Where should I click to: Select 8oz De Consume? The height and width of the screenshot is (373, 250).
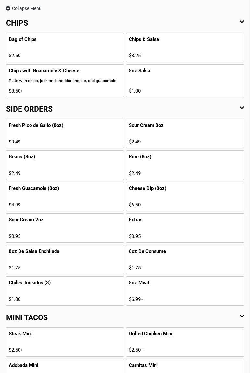point(185,259)
